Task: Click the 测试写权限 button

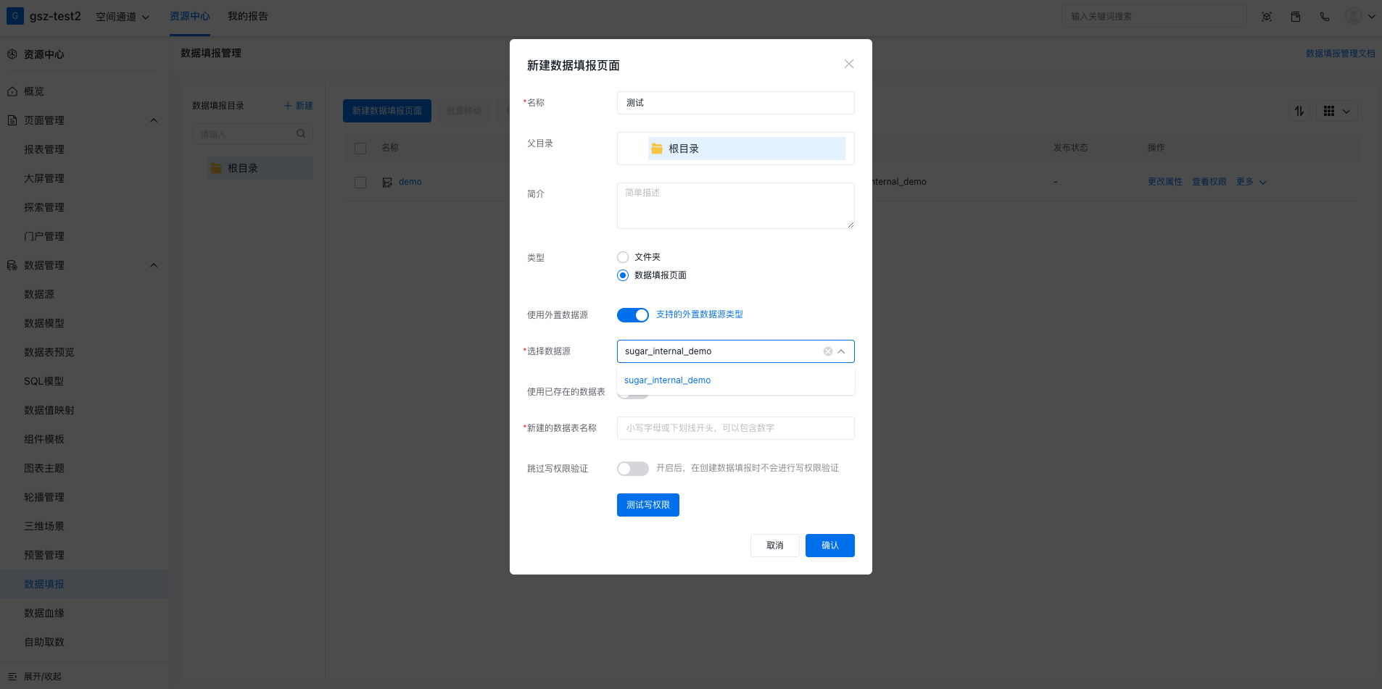Action: point(647,505)
